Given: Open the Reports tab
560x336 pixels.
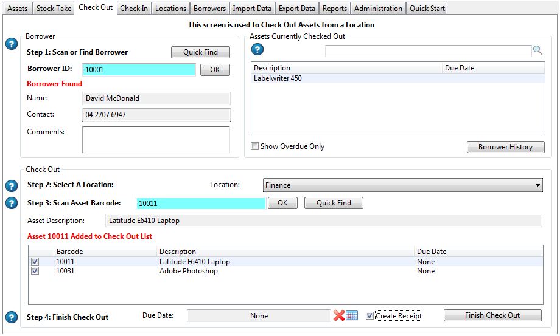Looking at the screenshot, I should click(x=334, y=9).
